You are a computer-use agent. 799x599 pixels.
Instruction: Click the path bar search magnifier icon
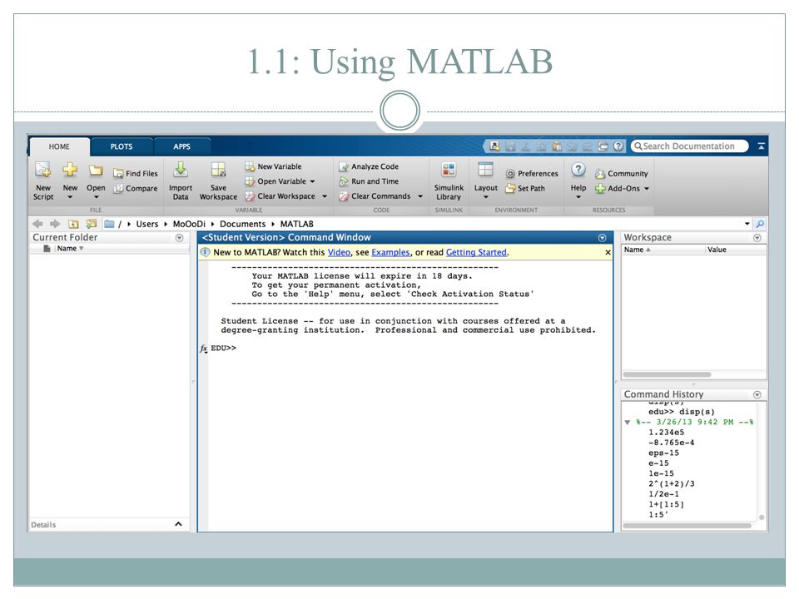(760, 224)
